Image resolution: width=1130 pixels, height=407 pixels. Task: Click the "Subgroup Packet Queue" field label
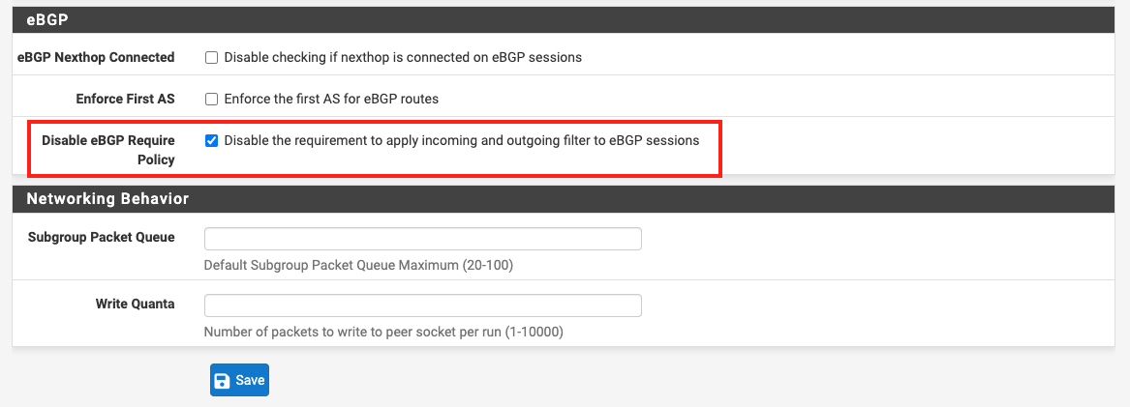(101, 237)
